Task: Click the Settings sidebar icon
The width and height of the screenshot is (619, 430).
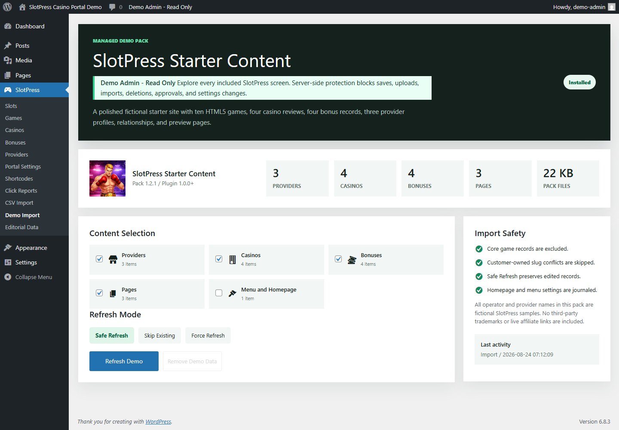Action: pyautogui.click(x=8, y=262)
